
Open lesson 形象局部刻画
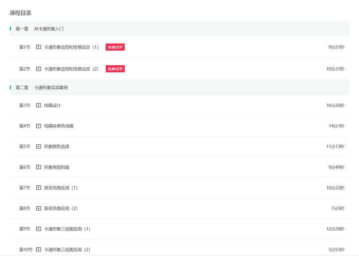(56, 167)
